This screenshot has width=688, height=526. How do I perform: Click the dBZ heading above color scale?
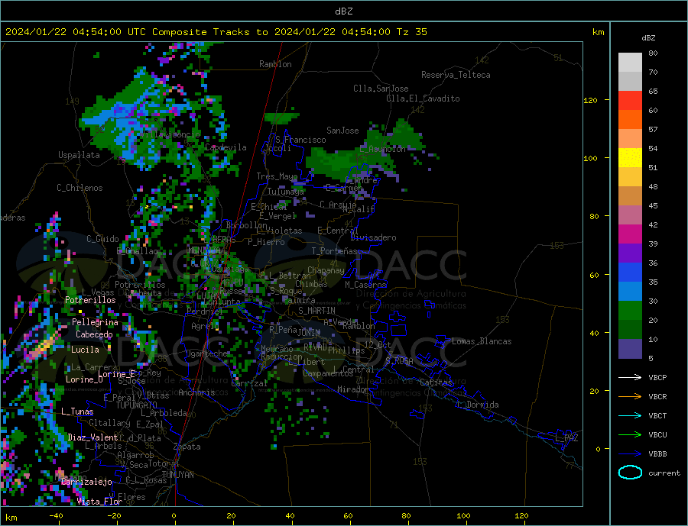pos(648,38)
